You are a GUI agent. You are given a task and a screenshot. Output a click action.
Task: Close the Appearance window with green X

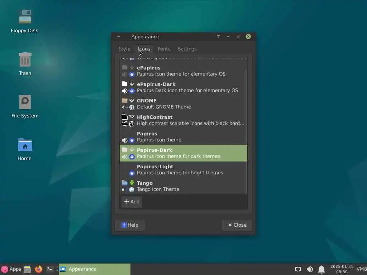coord(248,37)
